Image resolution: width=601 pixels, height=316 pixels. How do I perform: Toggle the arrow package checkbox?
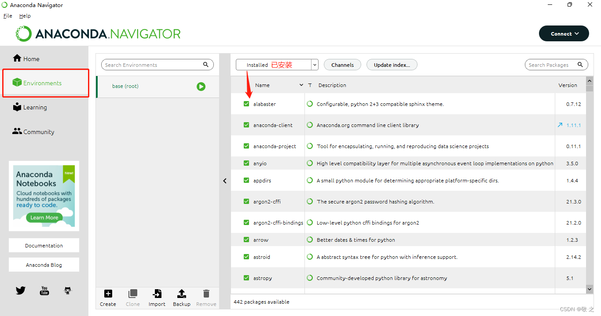tap(246, 240)
